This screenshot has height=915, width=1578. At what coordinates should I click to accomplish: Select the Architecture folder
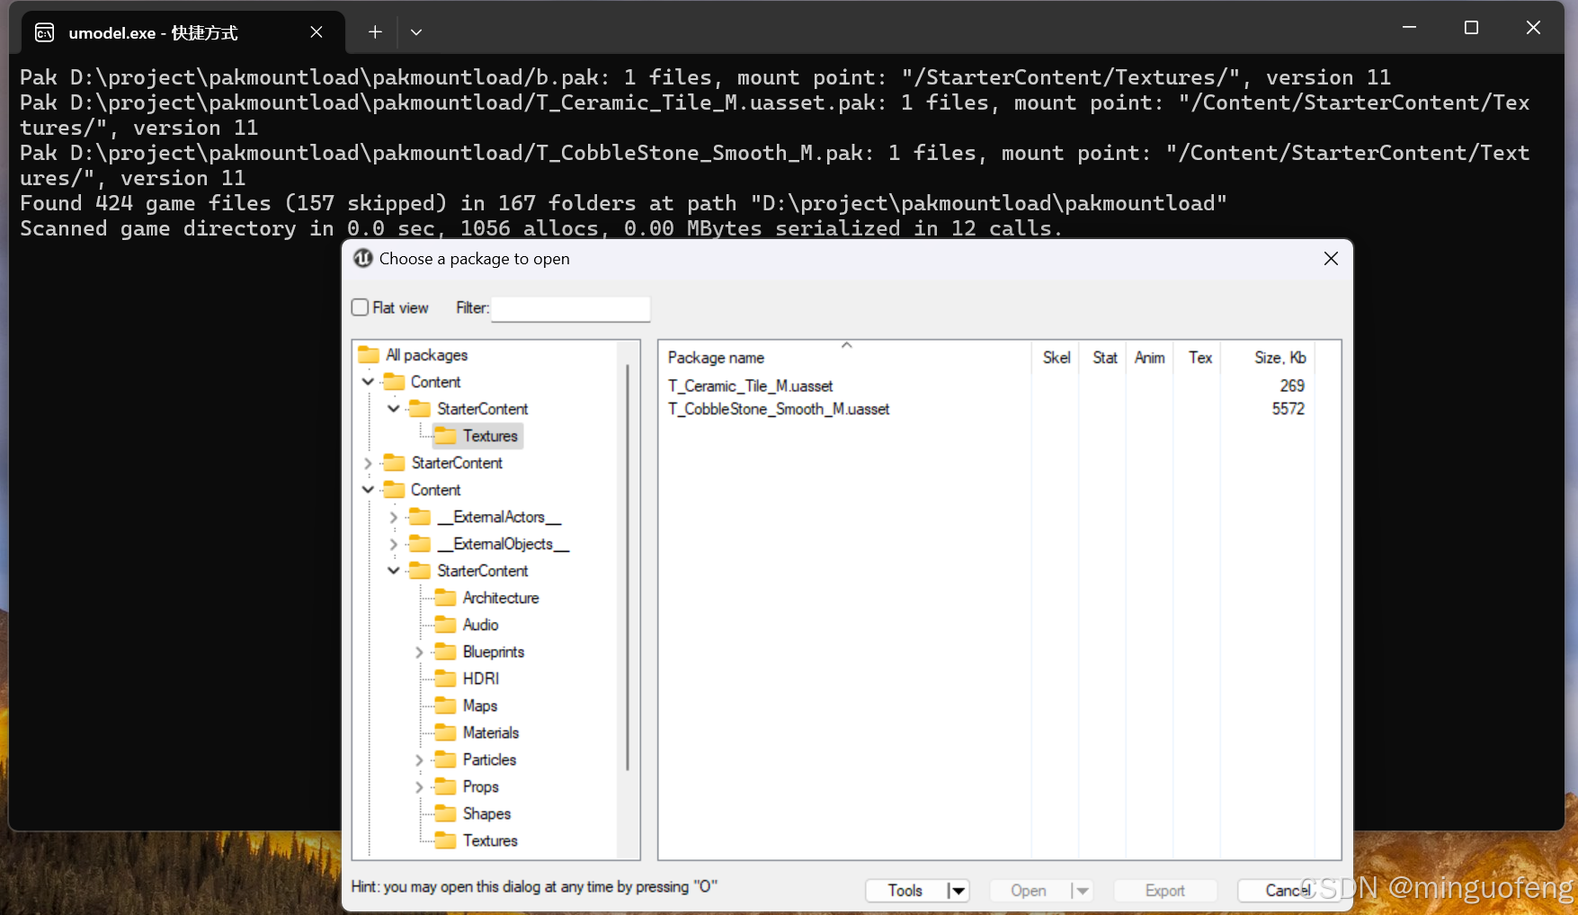tap(501, 598)
